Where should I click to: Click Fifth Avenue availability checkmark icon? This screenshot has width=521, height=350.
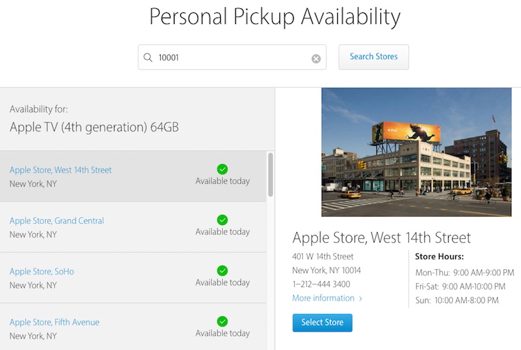click(x=222, y=321)
